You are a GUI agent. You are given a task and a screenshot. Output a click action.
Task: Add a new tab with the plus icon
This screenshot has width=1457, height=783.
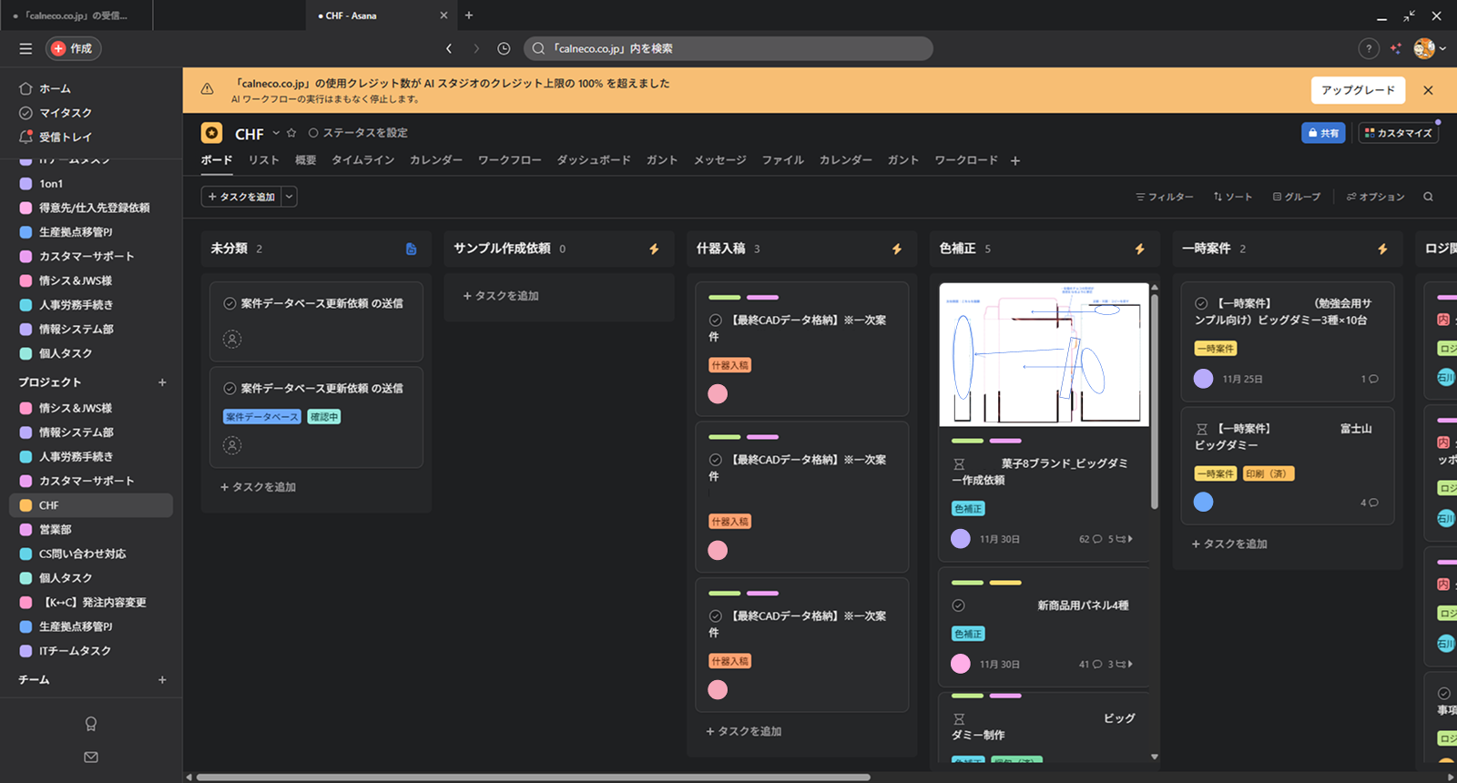(1015, 161)
